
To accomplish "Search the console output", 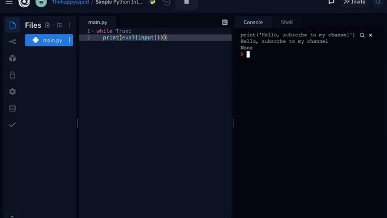I will 362,35.
